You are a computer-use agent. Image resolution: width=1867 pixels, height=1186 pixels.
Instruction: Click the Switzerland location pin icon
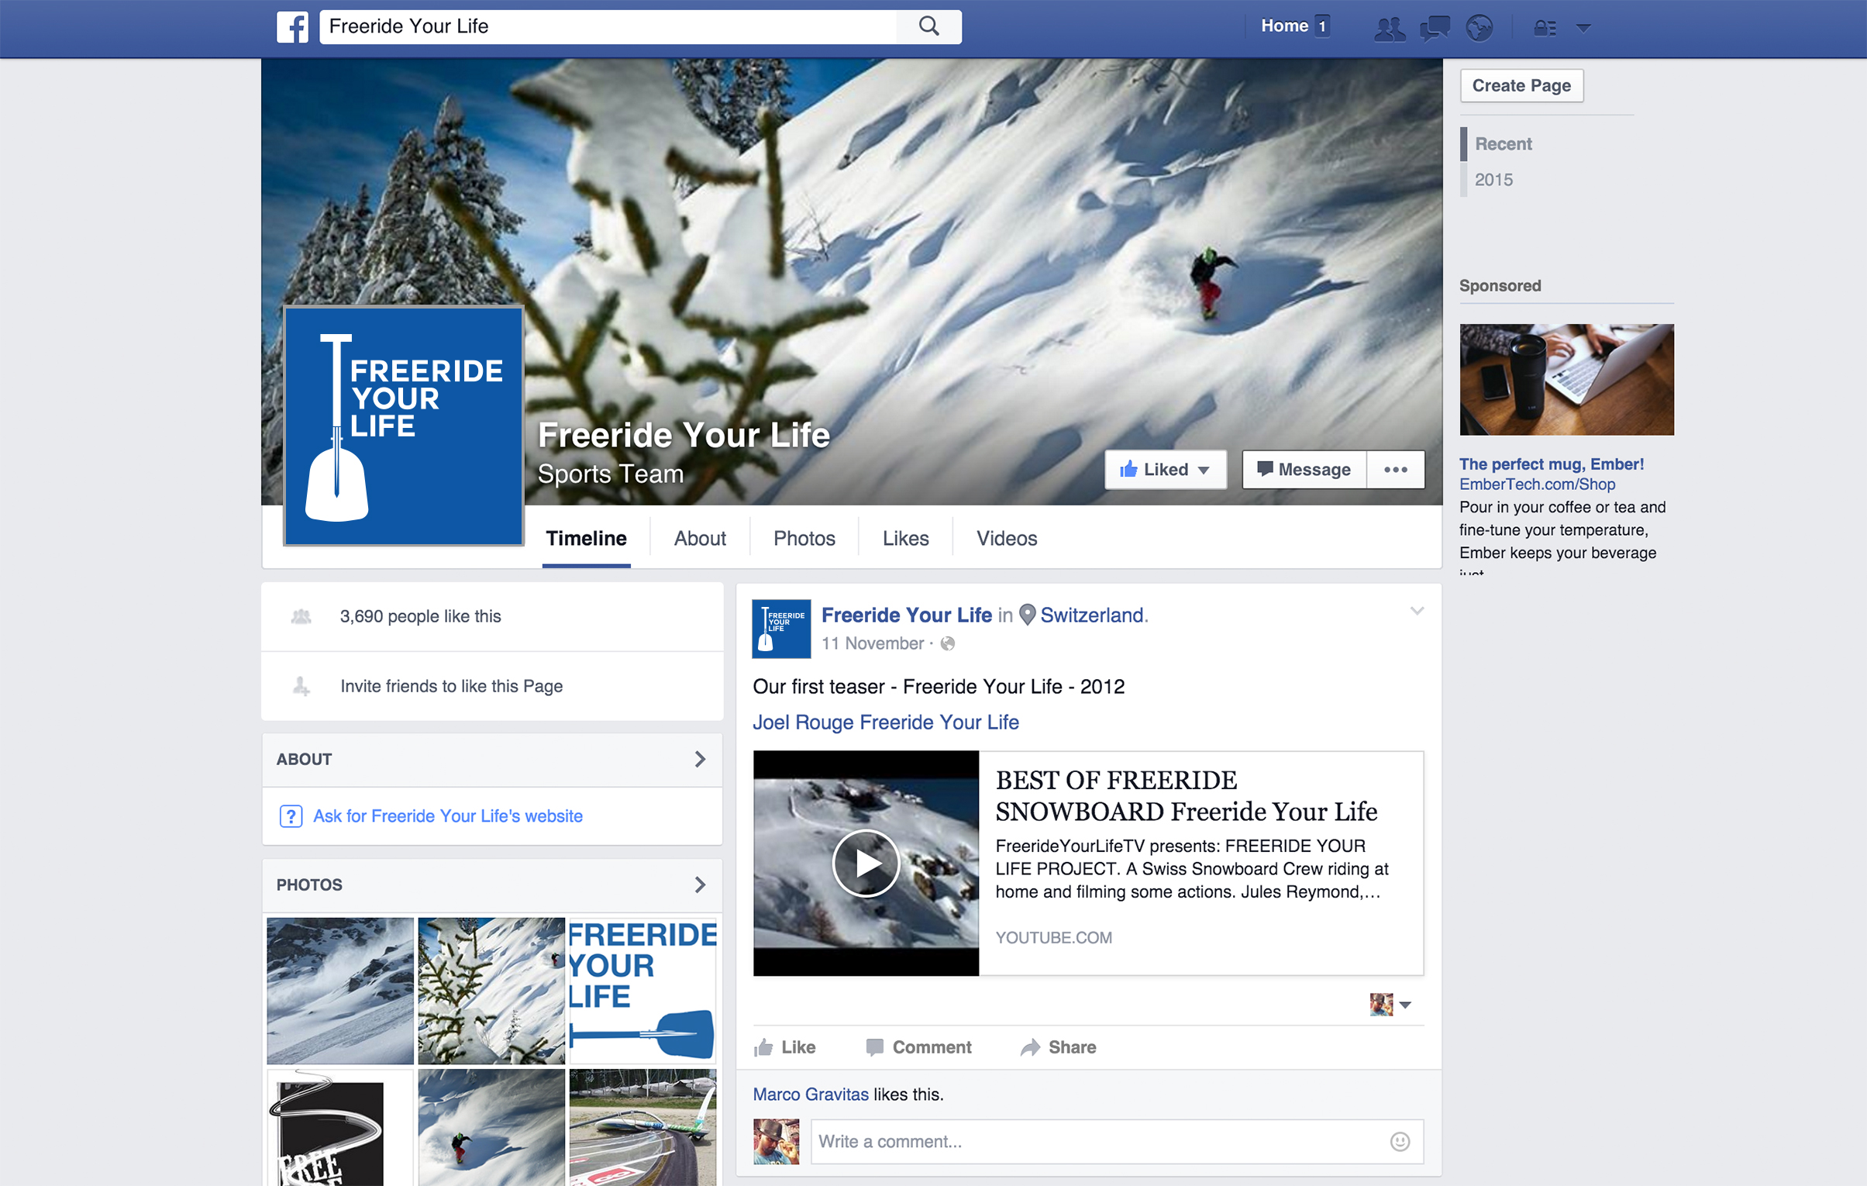pos(1028,615)
